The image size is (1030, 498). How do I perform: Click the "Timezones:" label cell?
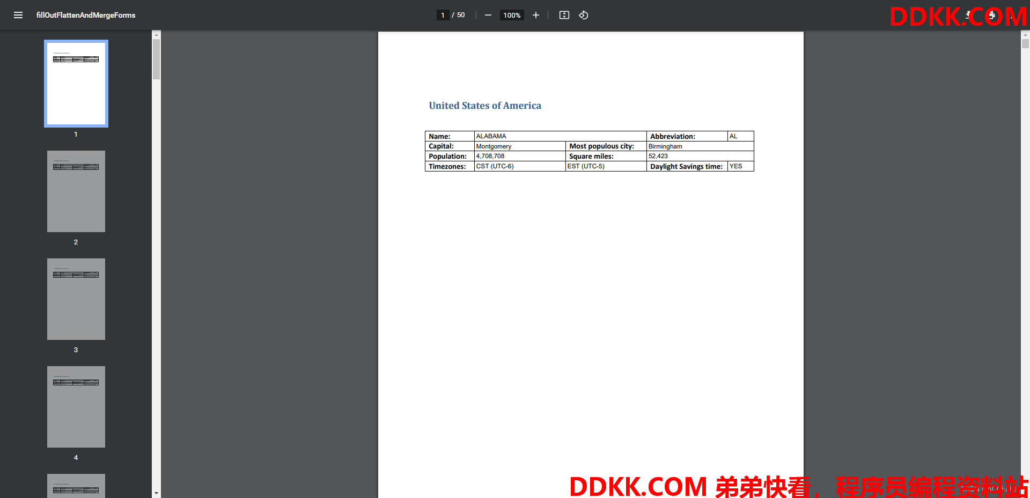[x=450, y=166]
